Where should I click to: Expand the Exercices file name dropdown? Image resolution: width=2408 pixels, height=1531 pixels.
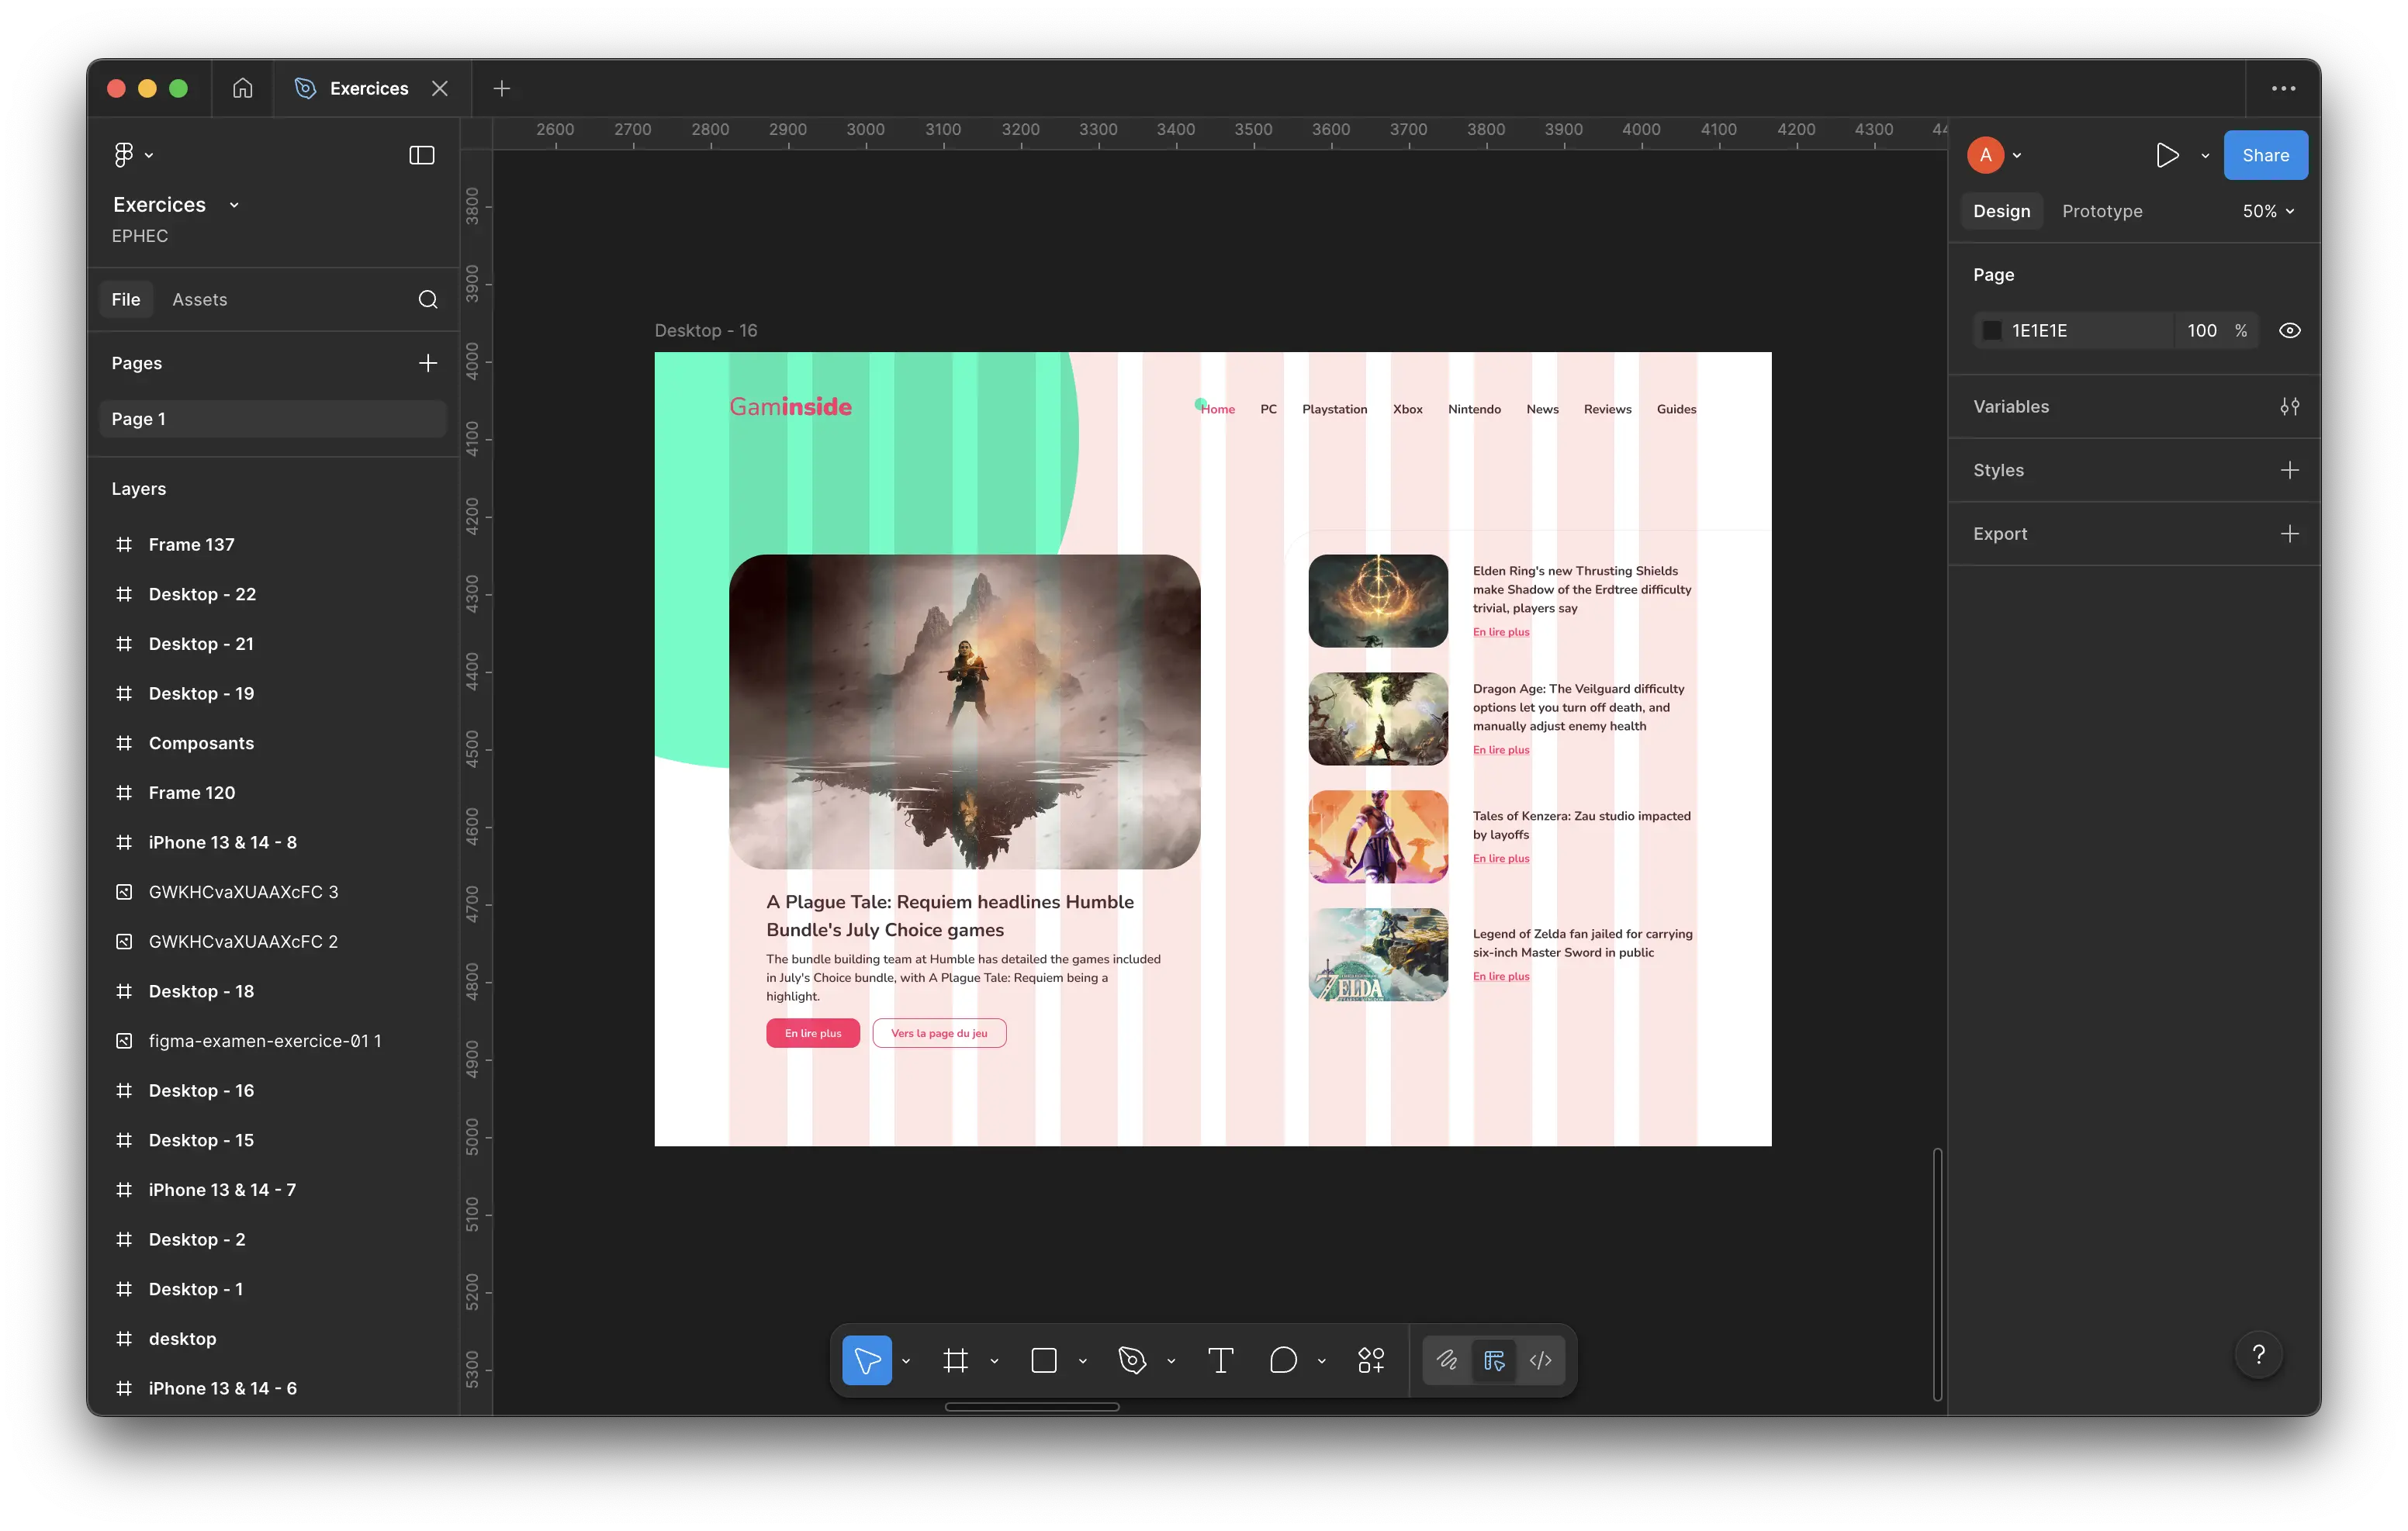pyautogui.click(x=234, y=205)
